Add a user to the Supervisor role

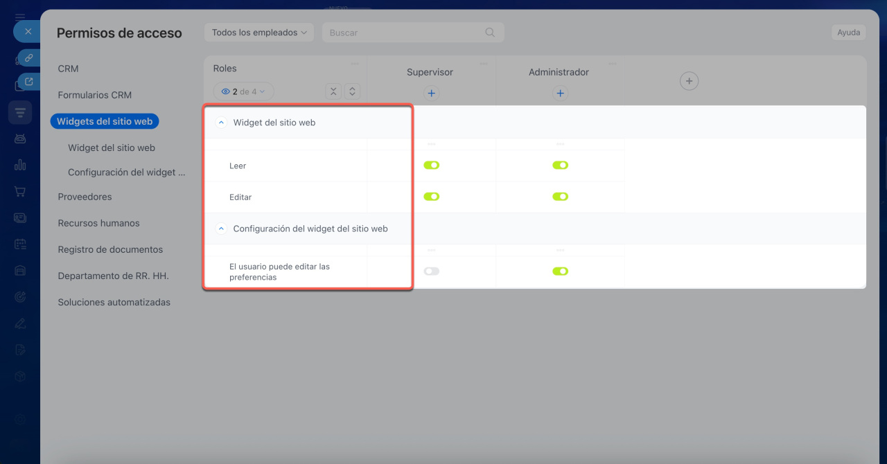point(431,93)
